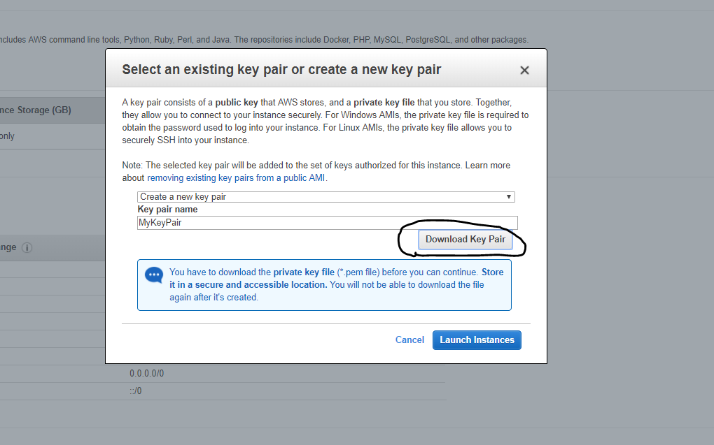Click the 'only' cell under Storage column
Screen dimensions: 714x445
click(x=7, y=136)
